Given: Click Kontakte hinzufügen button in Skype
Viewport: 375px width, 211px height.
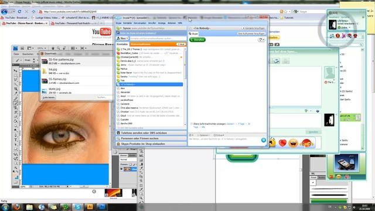Looking at the screenshot, I should click(x=254, y=28).
